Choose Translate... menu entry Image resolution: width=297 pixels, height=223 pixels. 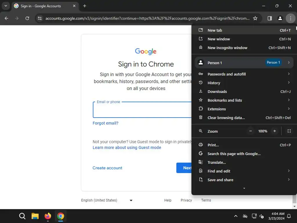pos(244,162)
